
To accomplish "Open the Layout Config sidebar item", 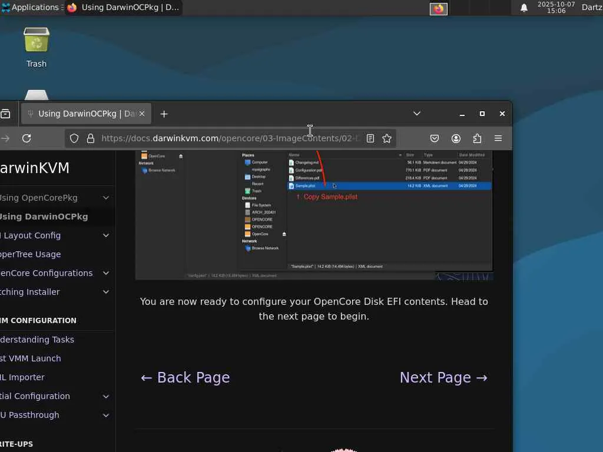I will coord(31,235).
